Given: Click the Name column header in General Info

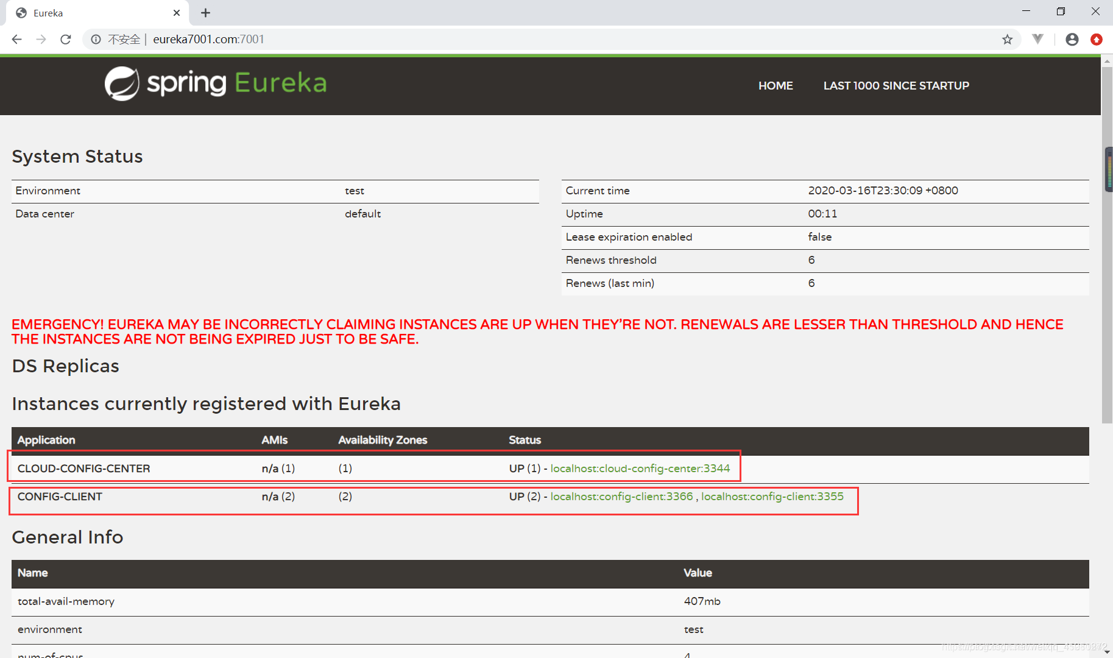Looking at the screenshot, I should 33,573.
